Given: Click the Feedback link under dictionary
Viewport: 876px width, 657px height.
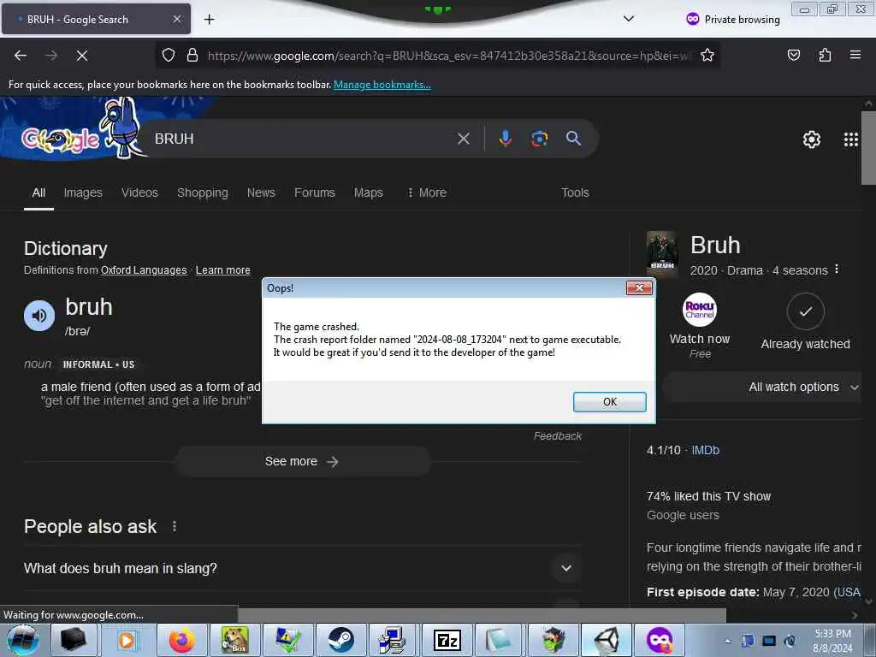Looking at the screenshot, I should [558, 435].
